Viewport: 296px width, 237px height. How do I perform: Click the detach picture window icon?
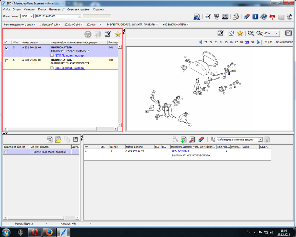pos(231,33)
